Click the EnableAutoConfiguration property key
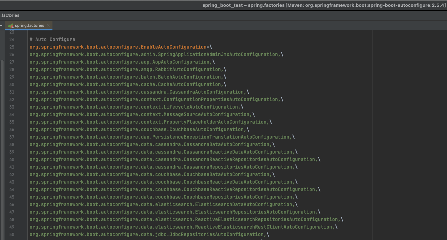447x240 pixels. click(118, 47)
